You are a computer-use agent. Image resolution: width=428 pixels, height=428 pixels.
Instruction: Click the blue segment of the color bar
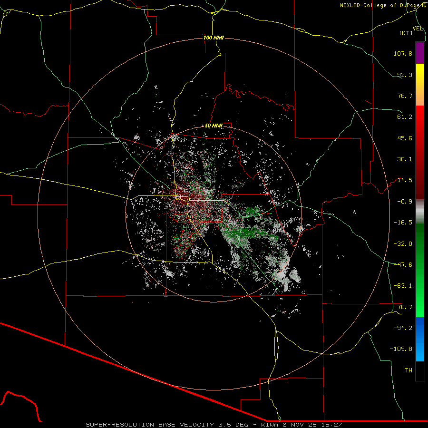[x=420, y=339]
